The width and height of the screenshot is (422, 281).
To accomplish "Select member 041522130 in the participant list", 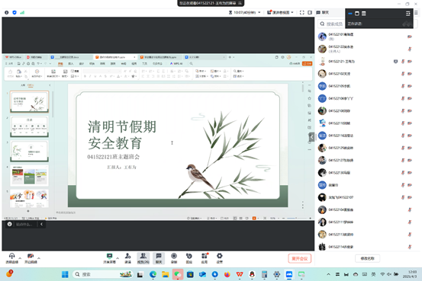I will tap(367, 172).
